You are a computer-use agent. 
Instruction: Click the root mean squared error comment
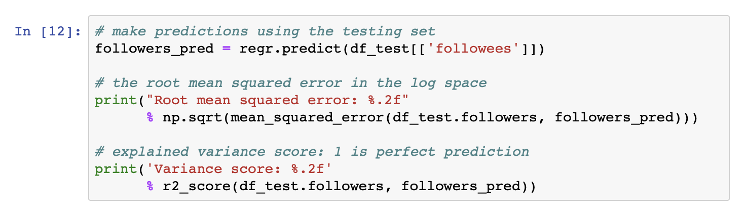tap(290, 83)
